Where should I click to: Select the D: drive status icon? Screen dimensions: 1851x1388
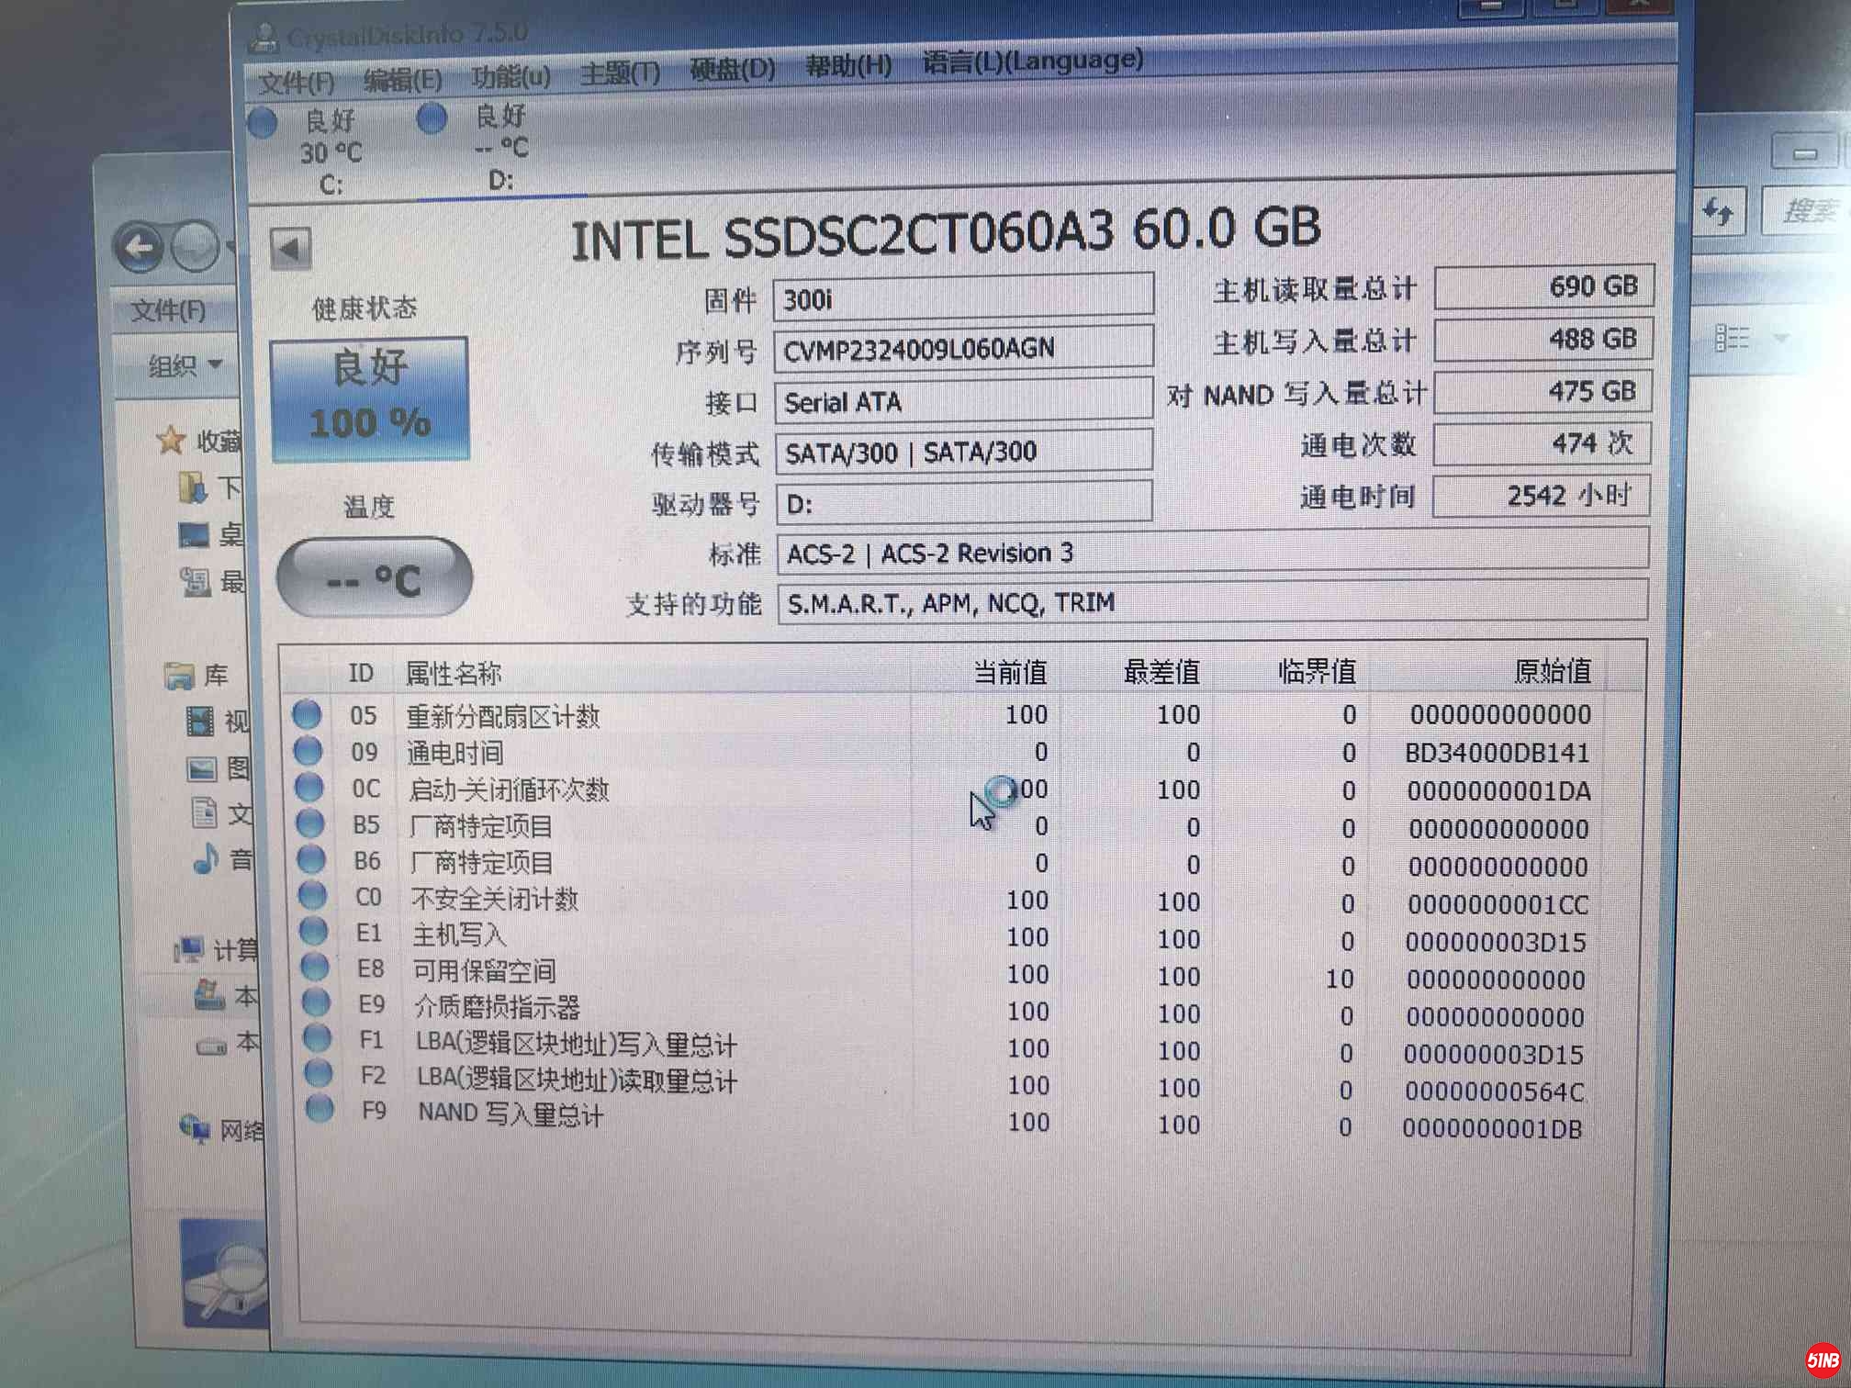click(x=432, y=118)
